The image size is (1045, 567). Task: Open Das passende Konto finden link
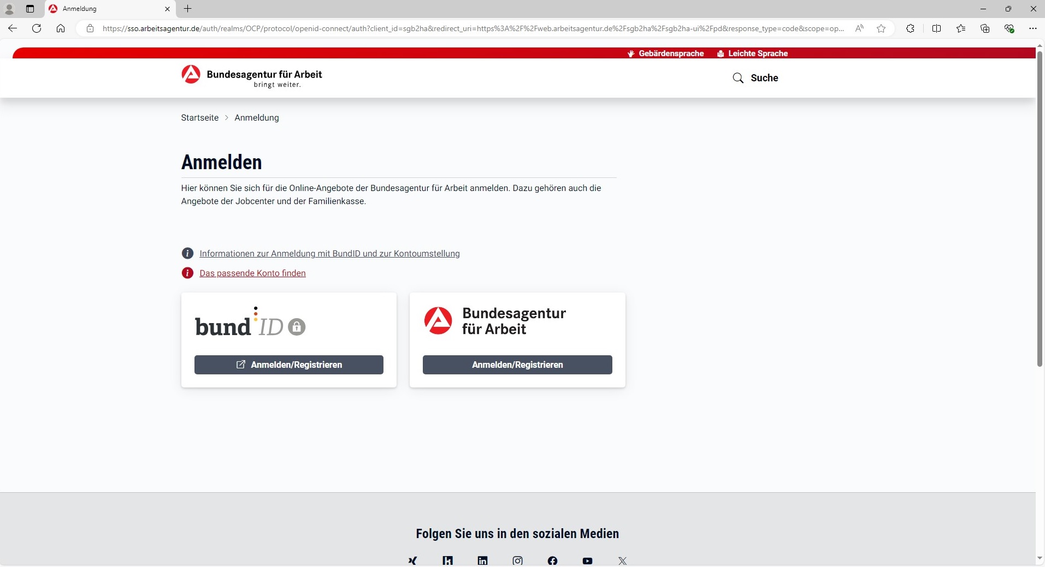(x=252, y=273)
